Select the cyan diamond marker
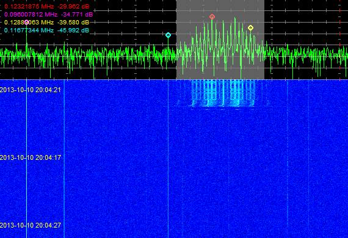Viewport: 348px width, 238px height. [169, 35]
